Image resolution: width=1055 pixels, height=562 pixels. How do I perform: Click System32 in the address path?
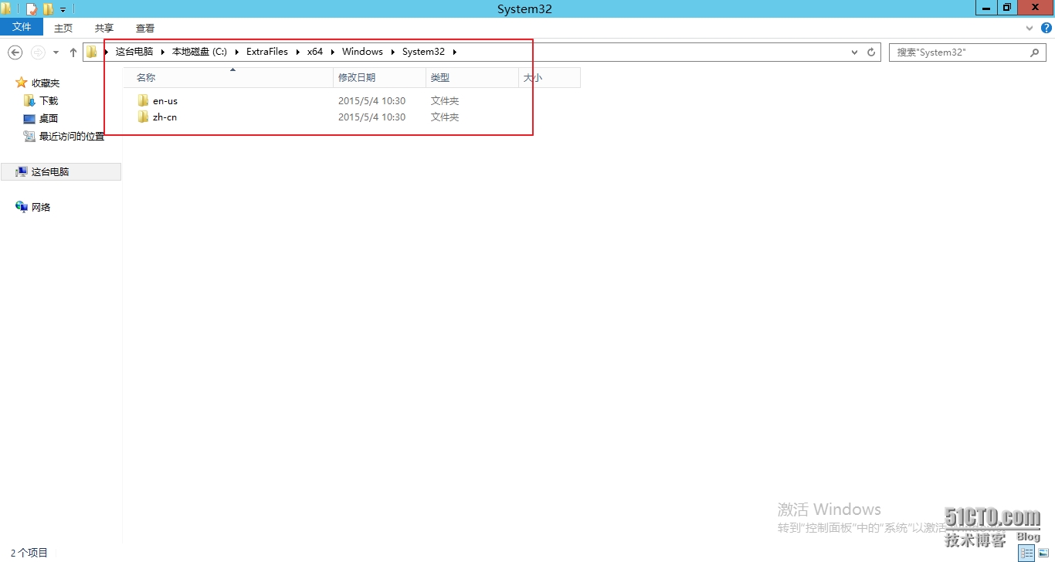(x=423, y=52)
